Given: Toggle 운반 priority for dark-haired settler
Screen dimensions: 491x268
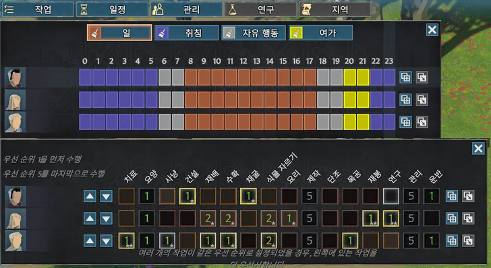Looking at the screenshot, I should pos(432,196).
